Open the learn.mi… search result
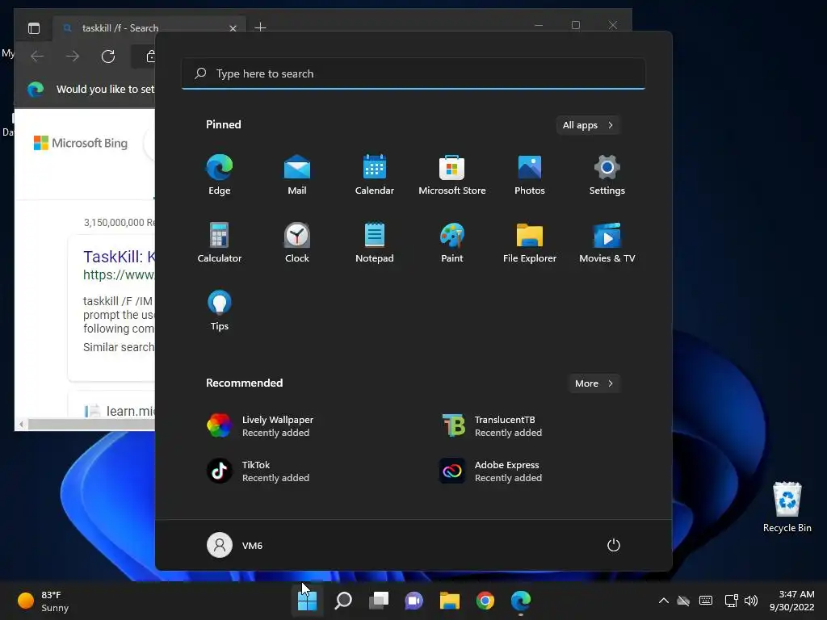This screenshot has width=827, height=620. coord(130,411)
